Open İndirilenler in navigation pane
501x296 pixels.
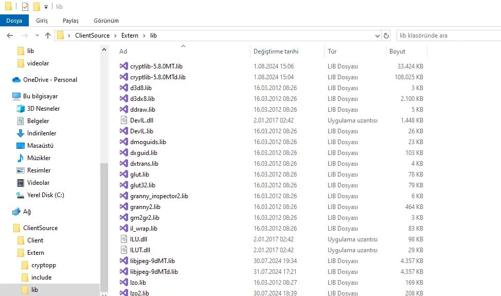(x=42, y=133)
